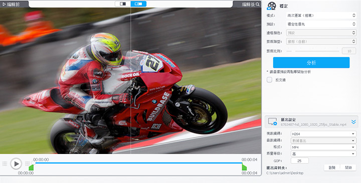
Task: Open the 質量等級 dropdown
Action: click(x=323, y=154)
